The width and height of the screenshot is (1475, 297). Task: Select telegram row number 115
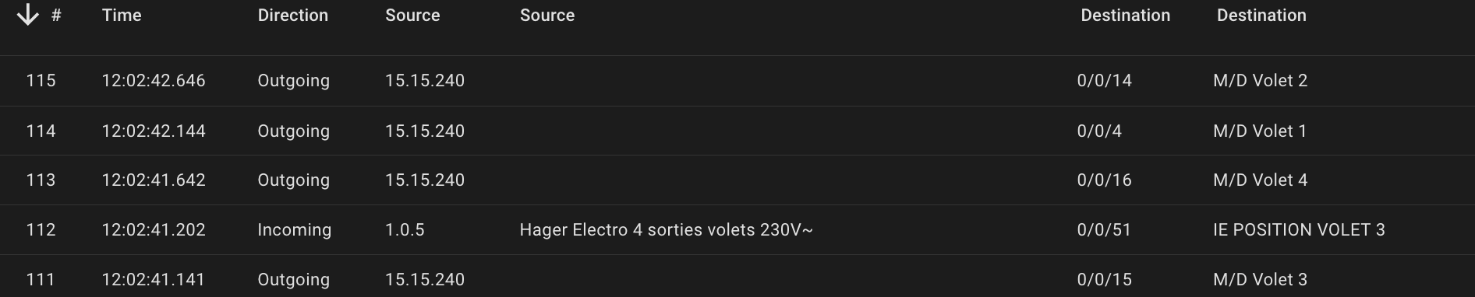click(737, 81)
